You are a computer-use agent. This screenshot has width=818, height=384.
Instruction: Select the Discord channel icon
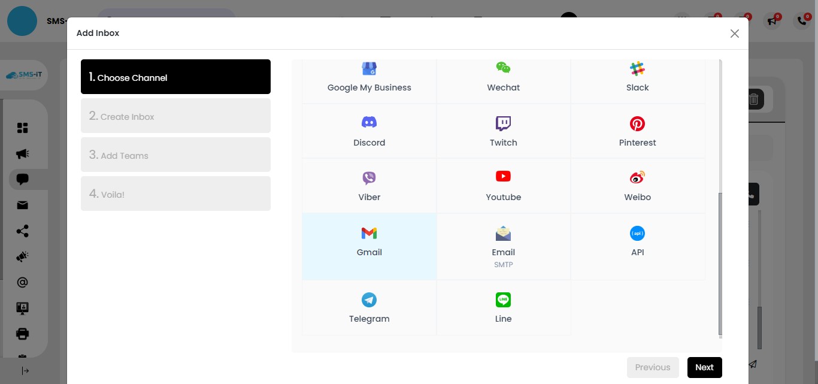pyautogui.click(x=369, y=123)
